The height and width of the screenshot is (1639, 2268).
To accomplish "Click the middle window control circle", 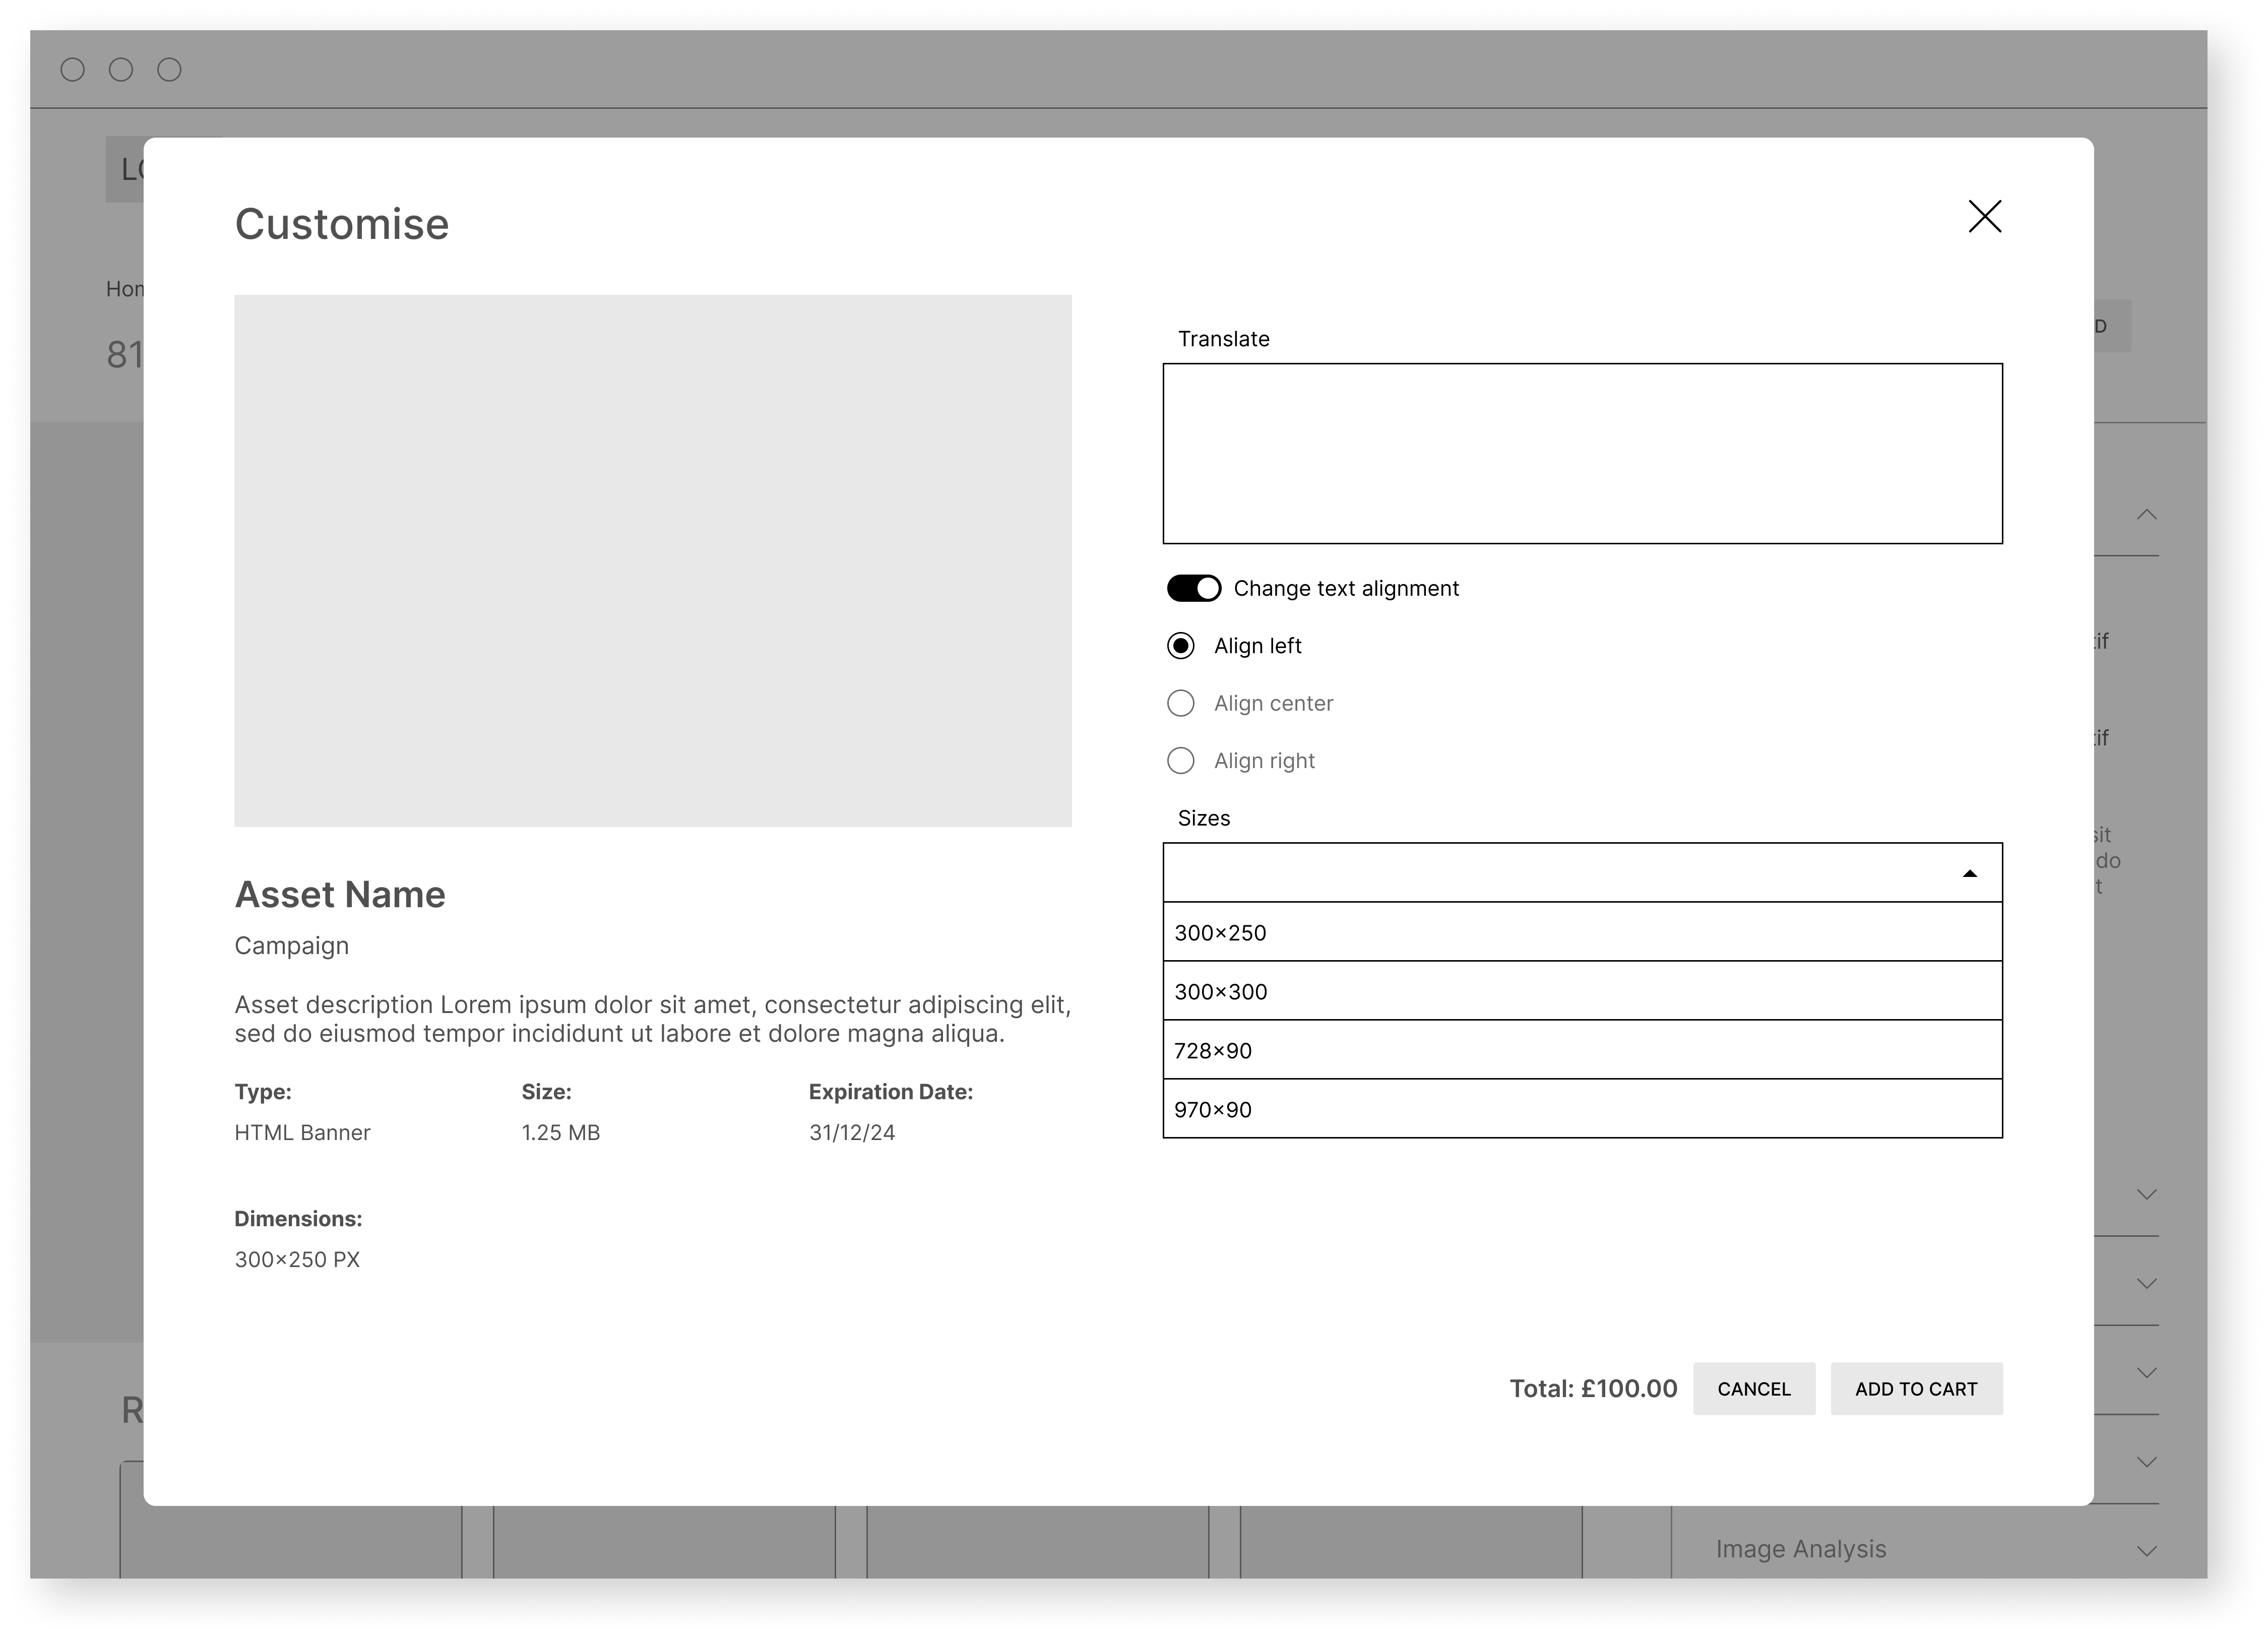I will pyautogui.click(x=121, y=69).
